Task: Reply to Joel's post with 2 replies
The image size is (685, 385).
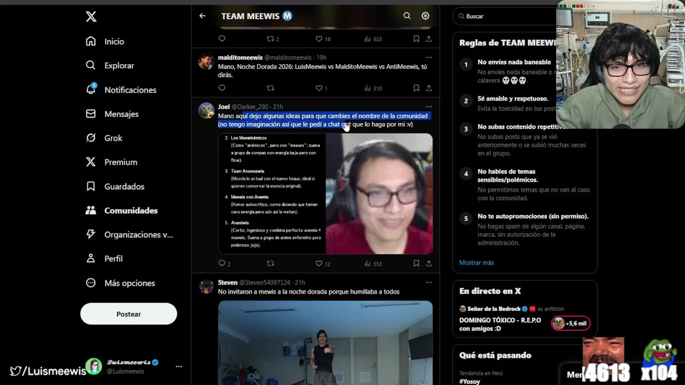Action: (x=224, y=263)
